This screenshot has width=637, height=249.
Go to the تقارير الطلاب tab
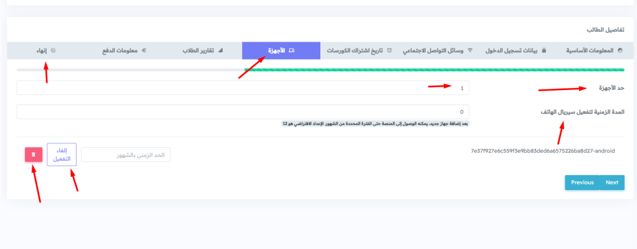[x=198, y=51]
